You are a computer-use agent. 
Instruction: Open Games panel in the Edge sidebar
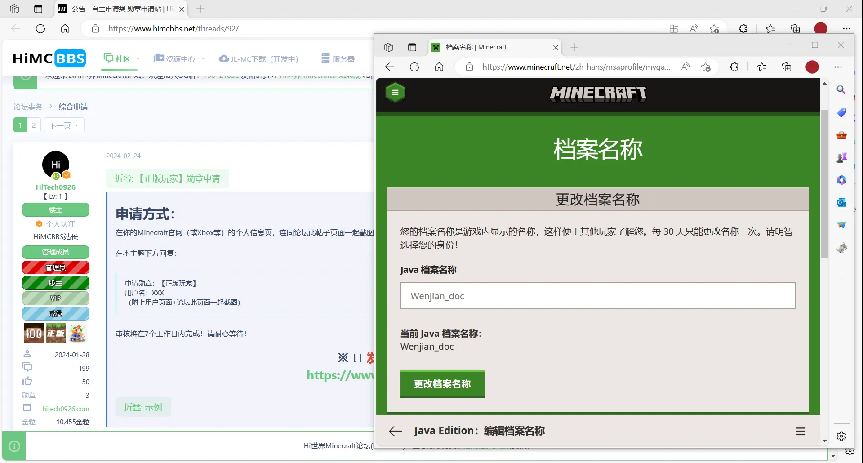tap(842, 157)
